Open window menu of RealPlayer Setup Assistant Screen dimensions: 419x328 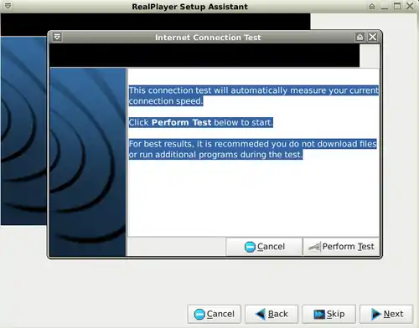[8, 6]
